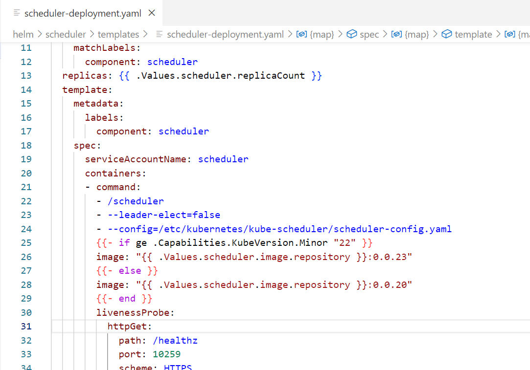Click the 'serviceAccountName:' key
This screenshot has width=530, height=370.
[138, 159]
